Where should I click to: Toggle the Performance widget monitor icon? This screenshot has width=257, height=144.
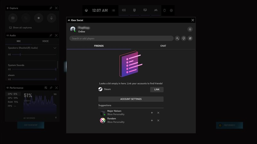click(145, 10)
